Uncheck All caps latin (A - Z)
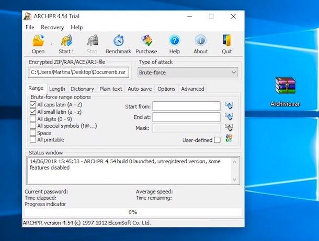Image resolution: width=319 pixels, height=241 pixels. (x=33, y=104)
